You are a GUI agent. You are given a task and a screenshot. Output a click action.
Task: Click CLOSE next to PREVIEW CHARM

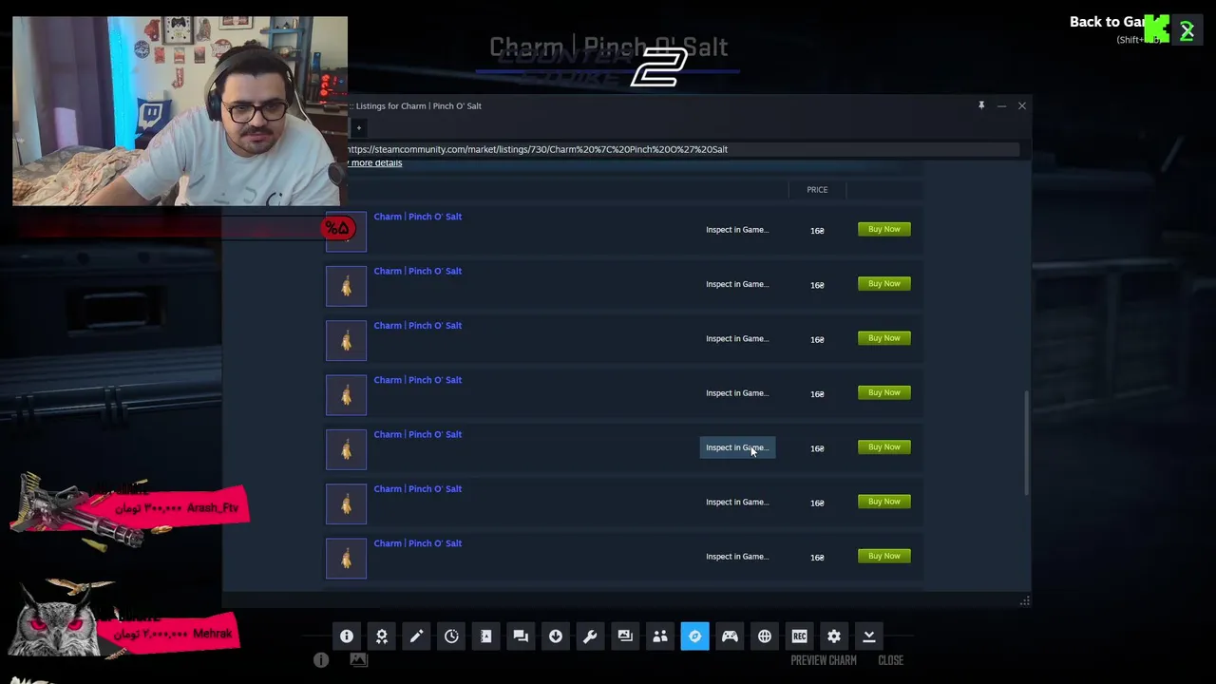click(x=890, y=660)
